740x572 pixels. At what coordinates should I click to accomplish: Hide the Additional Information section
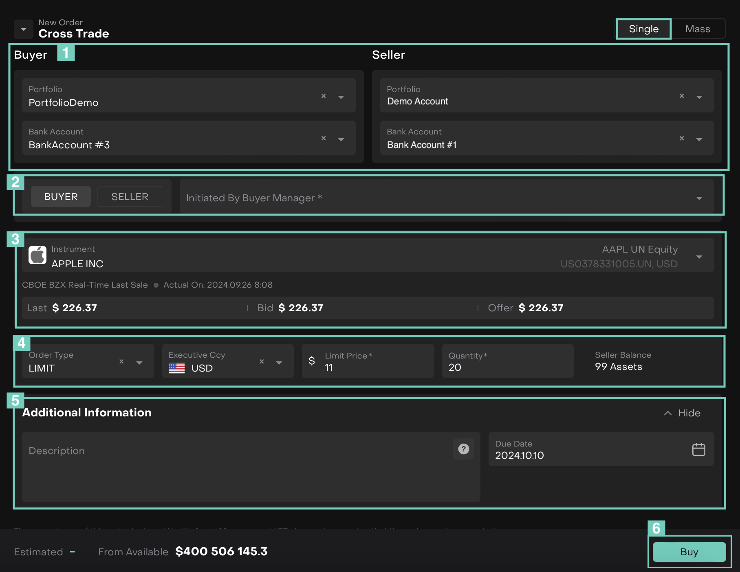pyautogui.click(x=683, y=413)
